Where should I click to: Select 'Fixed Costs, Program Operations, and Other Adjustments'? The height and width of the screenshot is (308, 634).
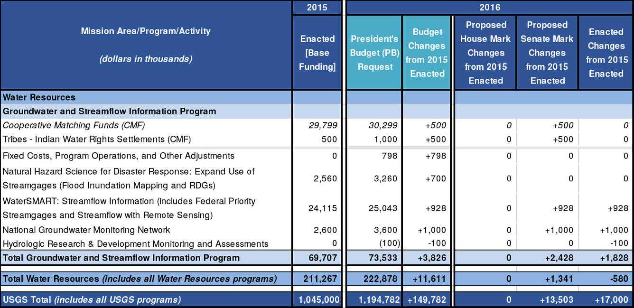click(119, 156)
